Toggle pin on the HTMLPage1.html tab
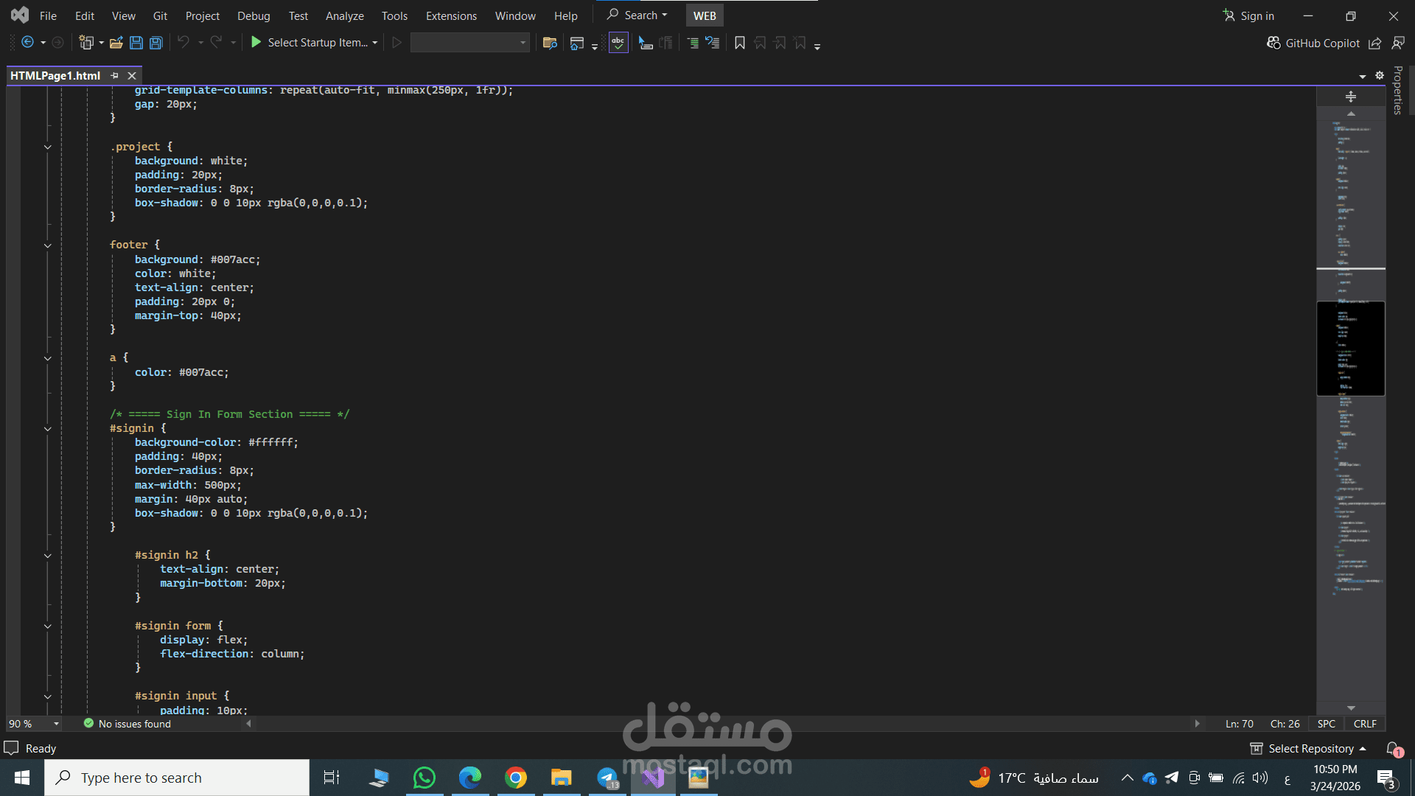The width and height of the screenshot is (1415, 796). (x=114, y=75)
